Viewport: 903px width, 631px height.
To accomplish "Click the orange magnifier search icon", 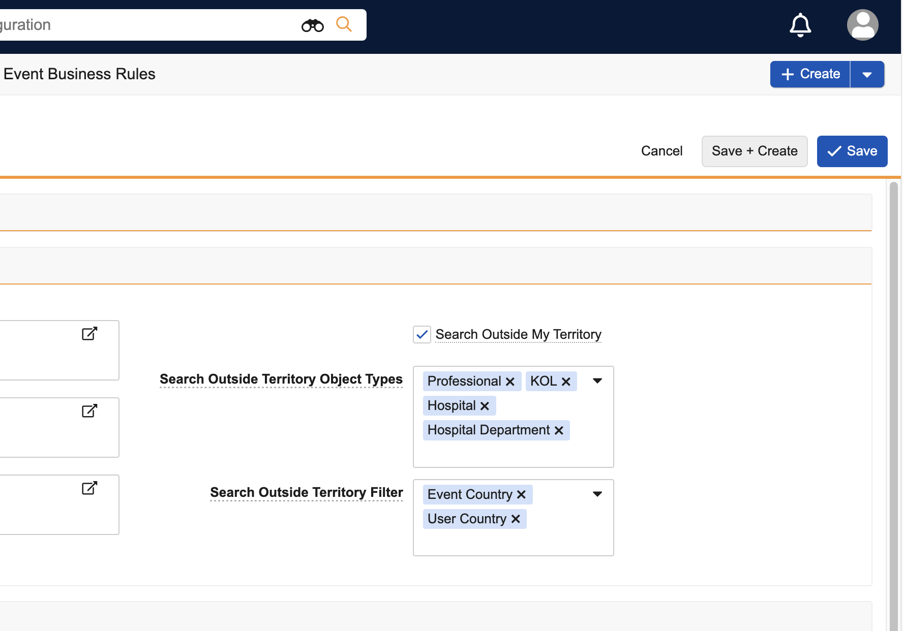I will pyautogui.click(x=344, y=24).
